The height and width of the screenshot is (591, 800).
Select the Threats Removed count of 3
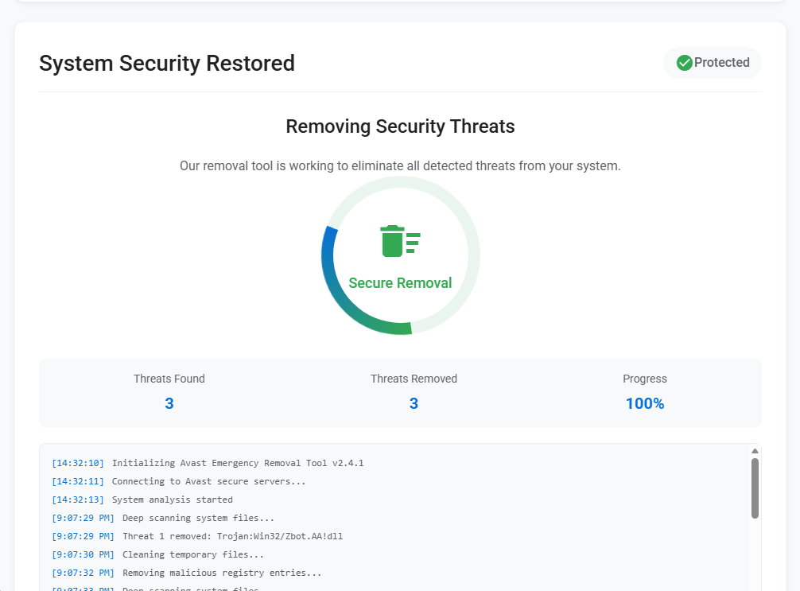click(x=414, y=404)
